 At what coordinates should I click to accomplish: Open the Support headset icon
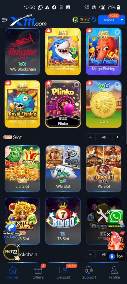89,270
